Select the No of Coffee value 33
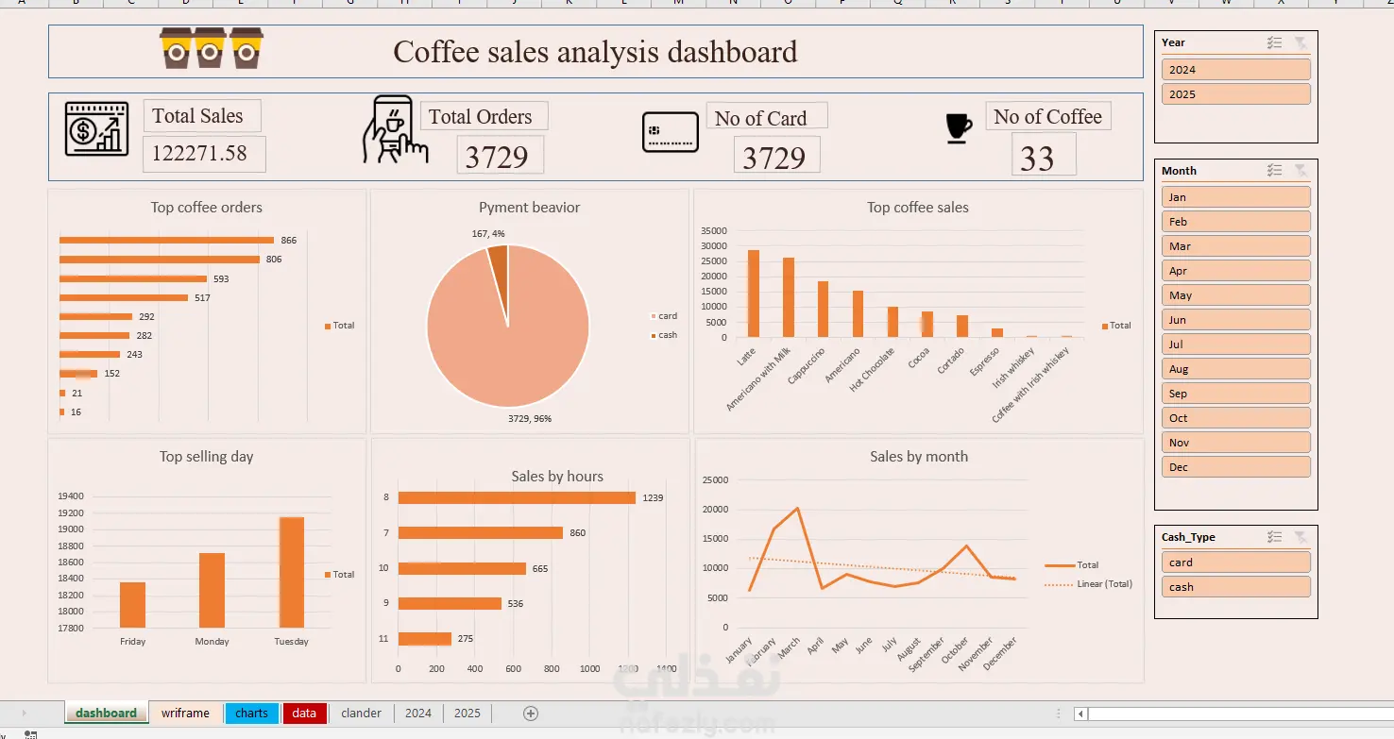 click(1044, 154)
